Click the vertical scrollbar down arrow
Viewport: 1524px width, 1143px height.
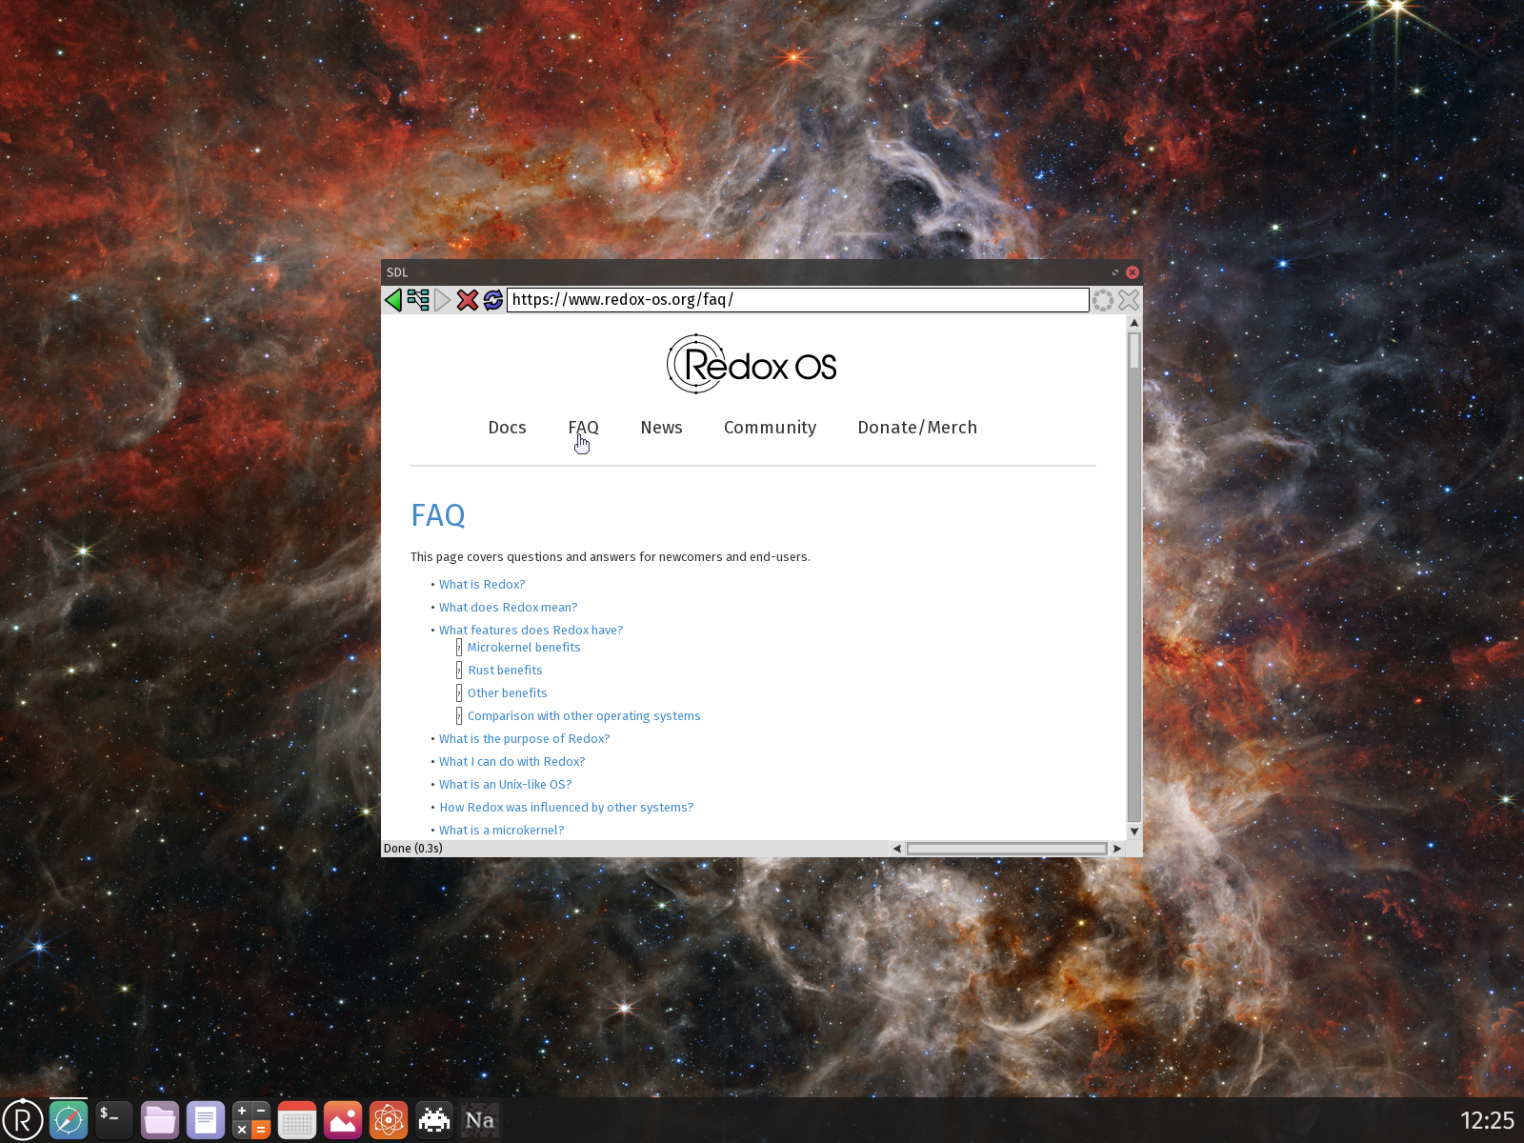coord(1134,832)
